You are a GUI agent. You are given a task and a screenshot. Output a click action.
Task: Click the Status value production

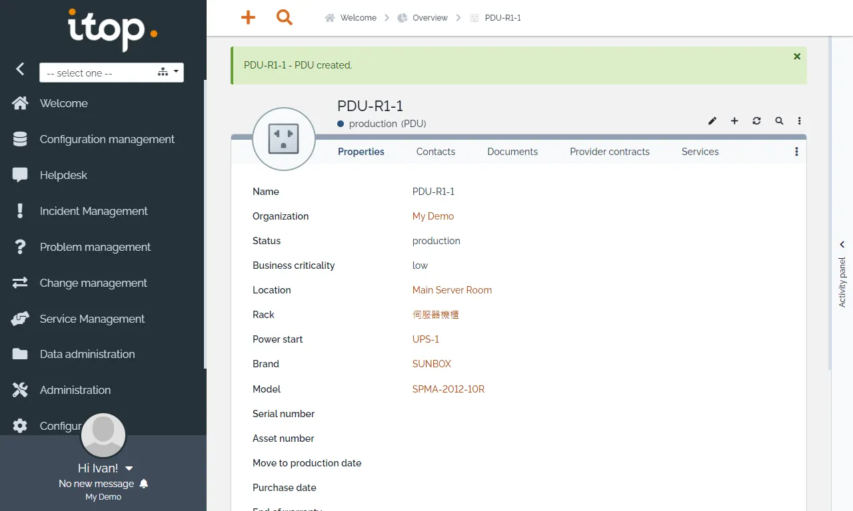(x=436, y=241)
